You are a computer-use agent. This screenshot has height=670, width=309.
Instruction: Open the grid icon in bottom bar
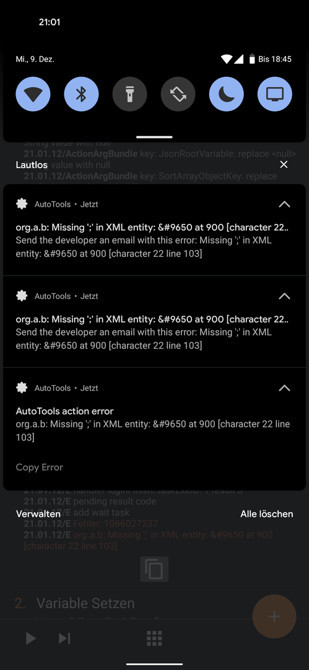click(x=155, y=638)
